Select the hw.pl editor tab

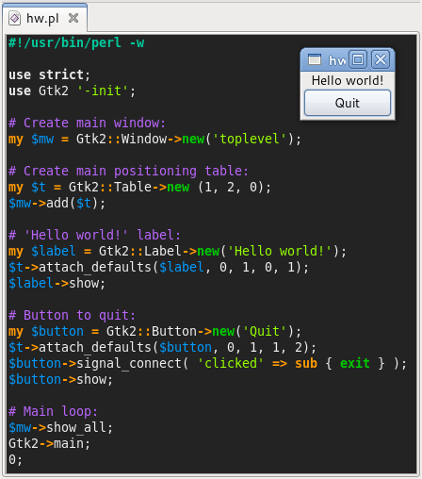pyautogui.click(x=44, y=18)
